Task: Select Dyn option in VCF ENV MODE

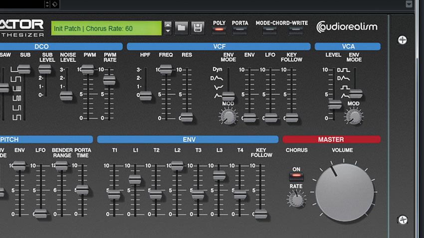Action: (x=217, y=69)
